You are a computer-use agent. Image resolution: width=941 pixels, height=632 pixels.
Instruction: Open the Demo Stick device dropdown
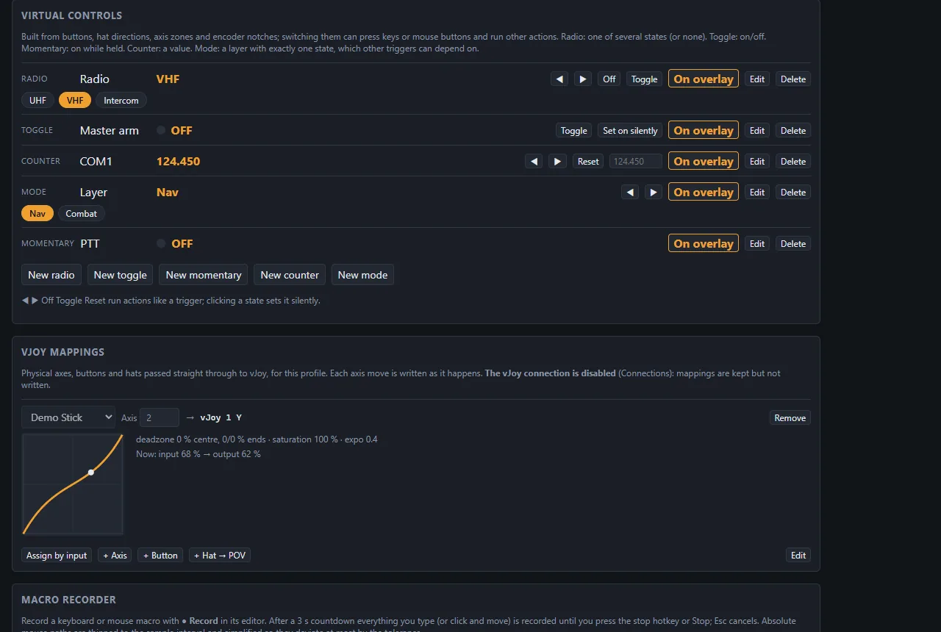point(68,417)
